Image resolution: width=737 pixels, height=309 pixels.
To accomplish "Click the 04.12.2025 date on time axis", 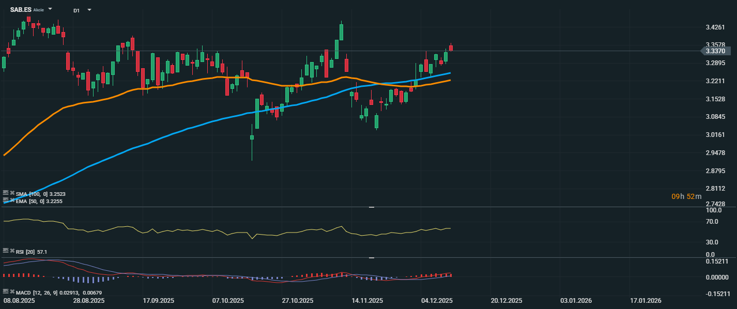I will (x=437, y=300).
